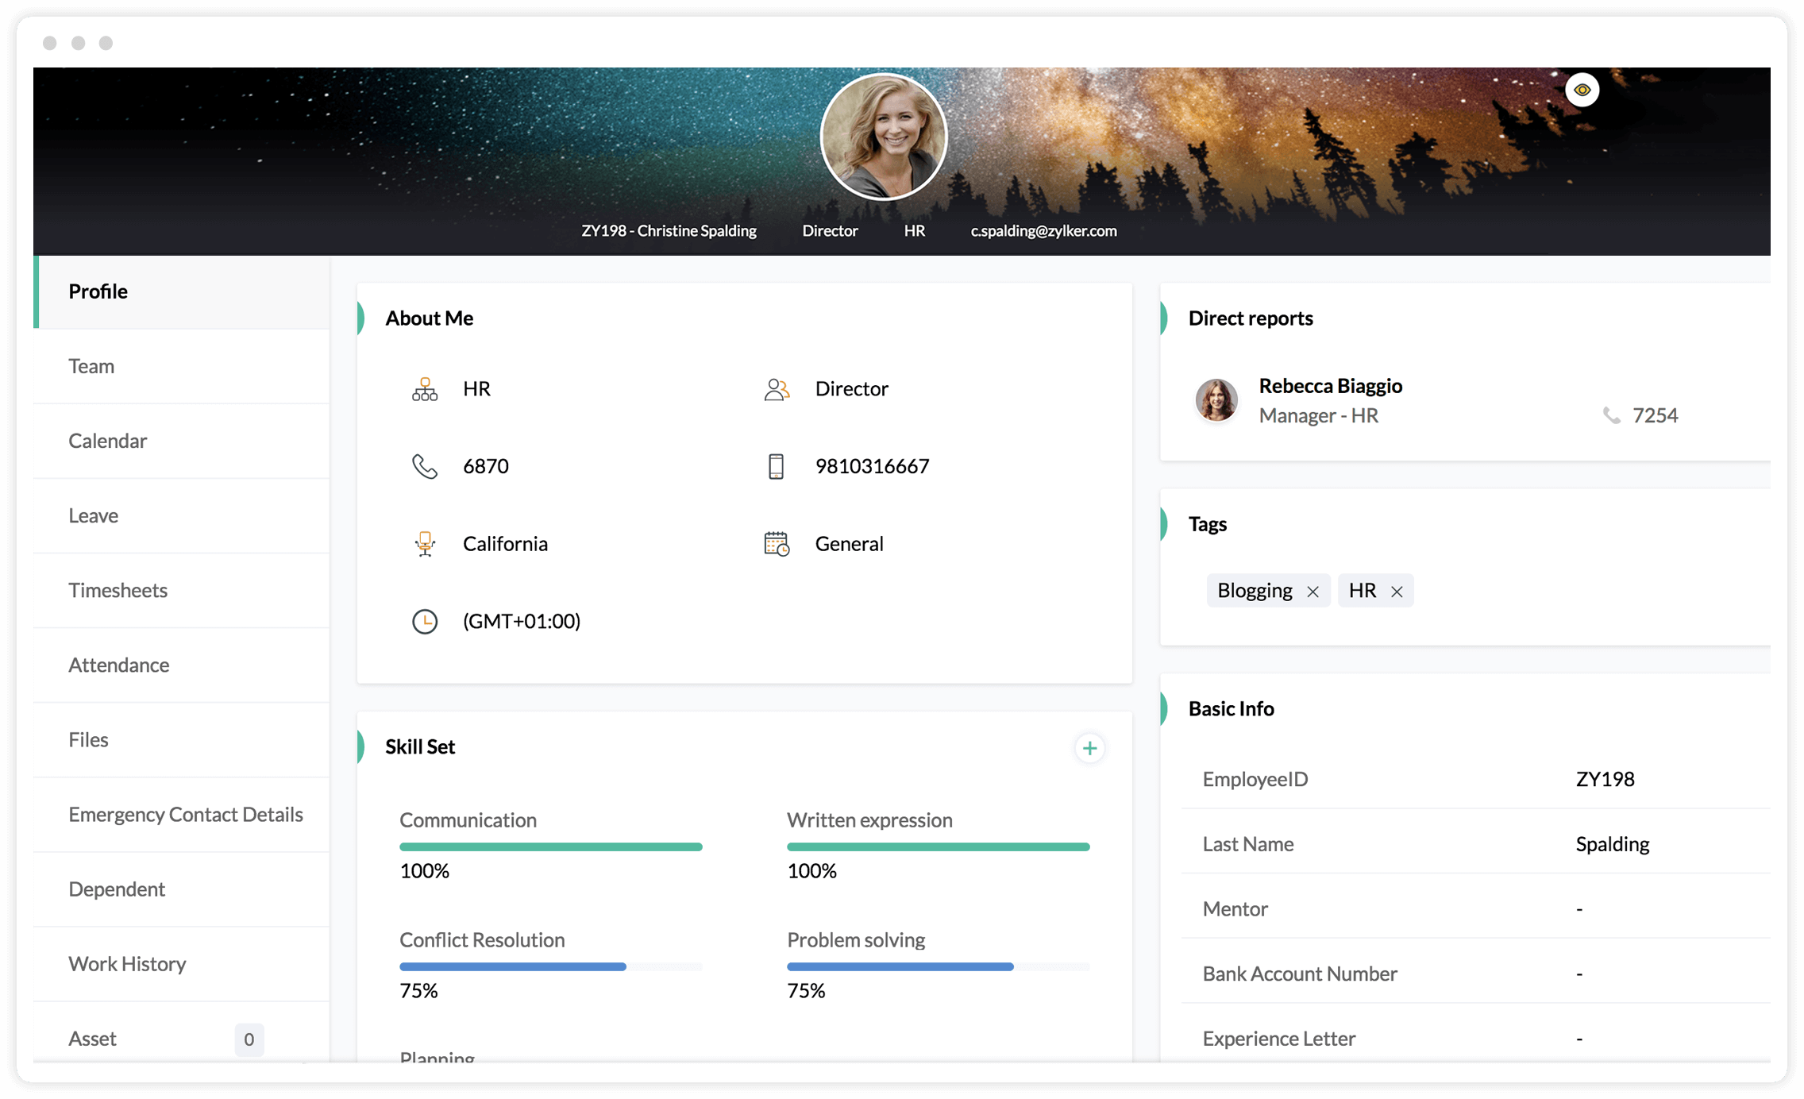The width and height of the screenshot is (1804, 1099).
Task: Select the Team tab in sidebar
Action: 91,366
